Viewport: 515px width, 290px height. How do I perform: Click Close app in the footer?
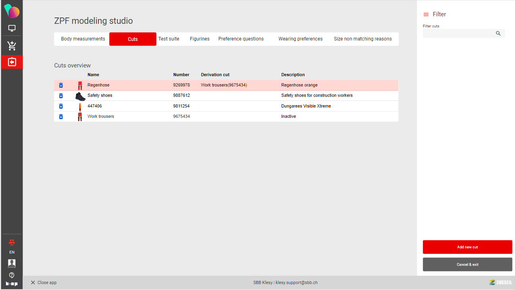coord(44,282)
